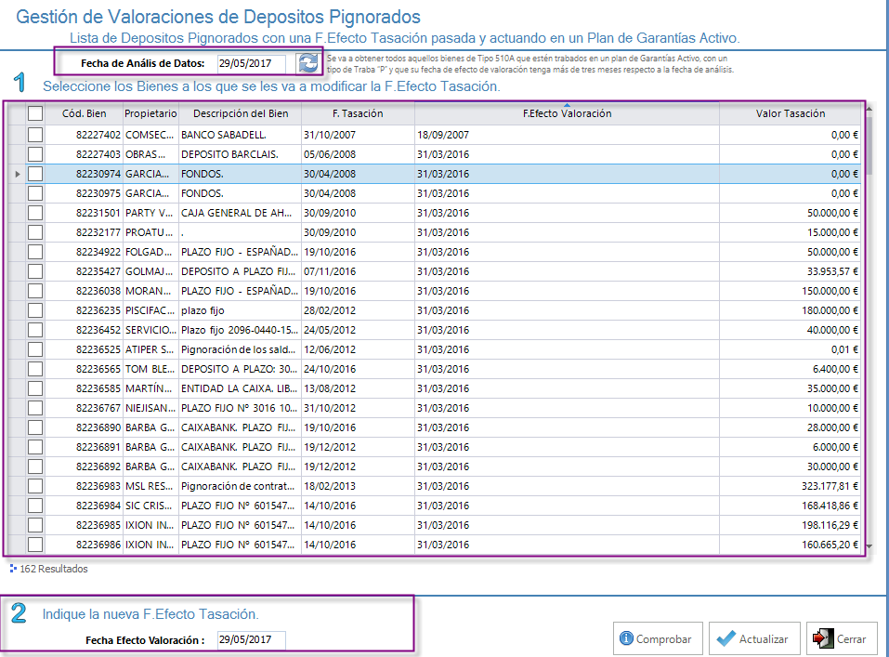Check the row for bien 82232177
Screen dimensions: 889x657
35,232
